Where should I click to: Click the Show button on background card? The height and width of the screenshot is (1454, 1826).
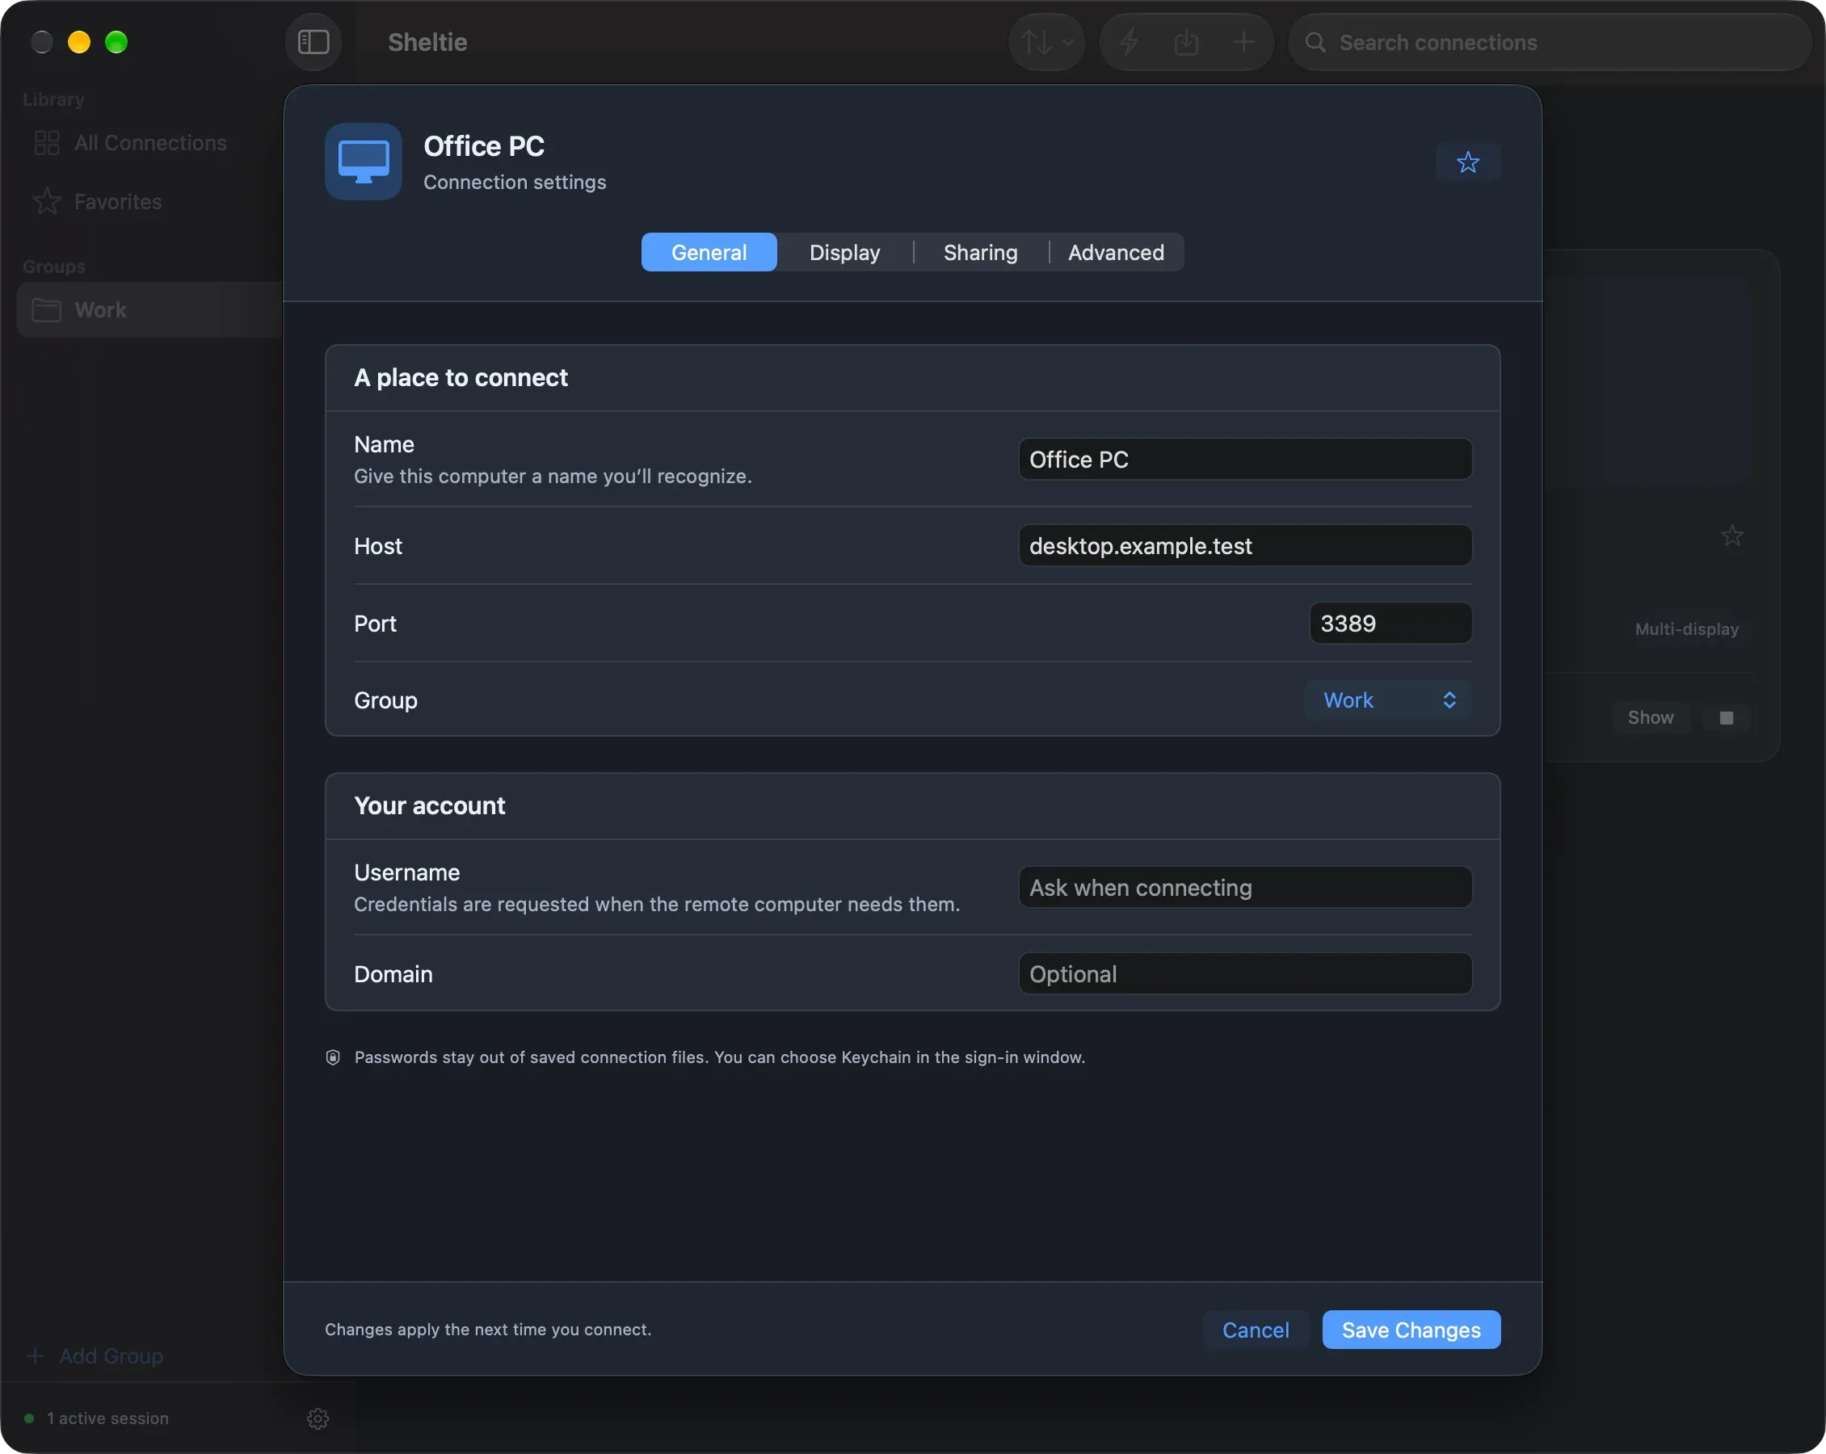[1650, 717]
